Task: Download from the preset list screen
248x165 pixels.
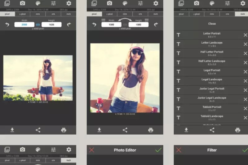Action: 186,130
